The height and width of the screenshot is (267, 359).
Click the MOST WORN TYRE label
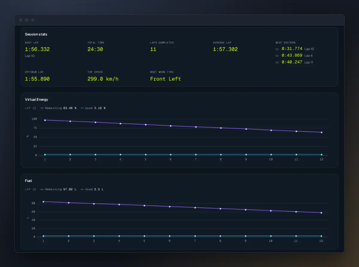162,72
